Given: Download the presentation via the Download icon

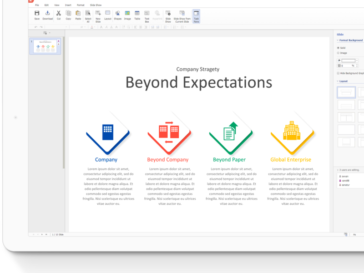Looking at the screenshot, I should (48, 15).
